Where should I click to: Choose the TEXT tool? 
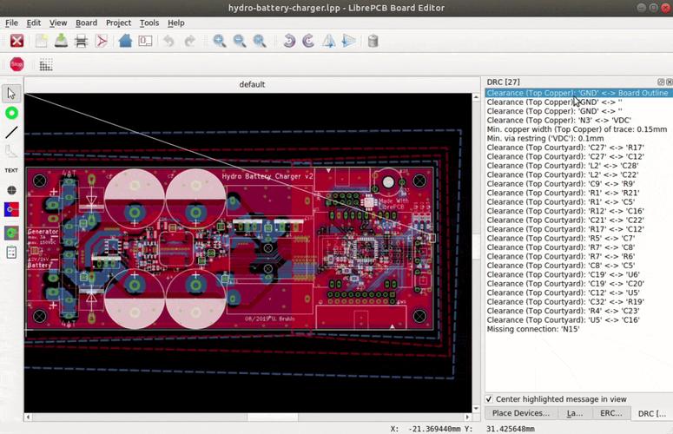tap(11, 170)
